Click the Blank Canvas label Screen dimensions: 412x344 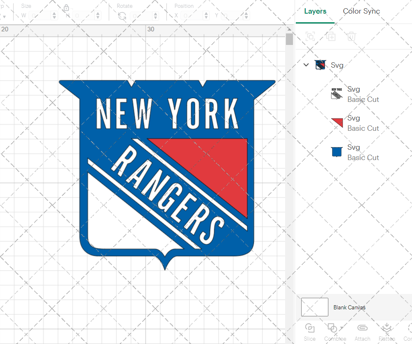coord(350,307)
